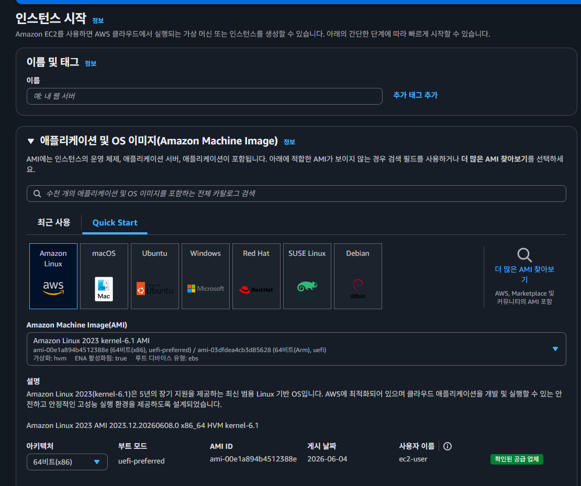Click the AMI ID value ami-00e1a894b4512388e
This screenshot has width=581, height=486.
point(253,459)
